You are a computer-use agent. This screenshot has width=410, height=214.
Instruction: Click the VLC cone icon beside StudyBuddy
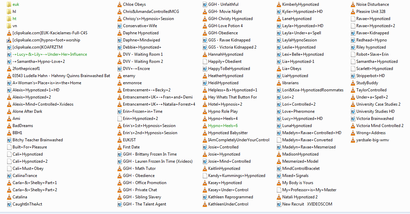tap(353, 83)
